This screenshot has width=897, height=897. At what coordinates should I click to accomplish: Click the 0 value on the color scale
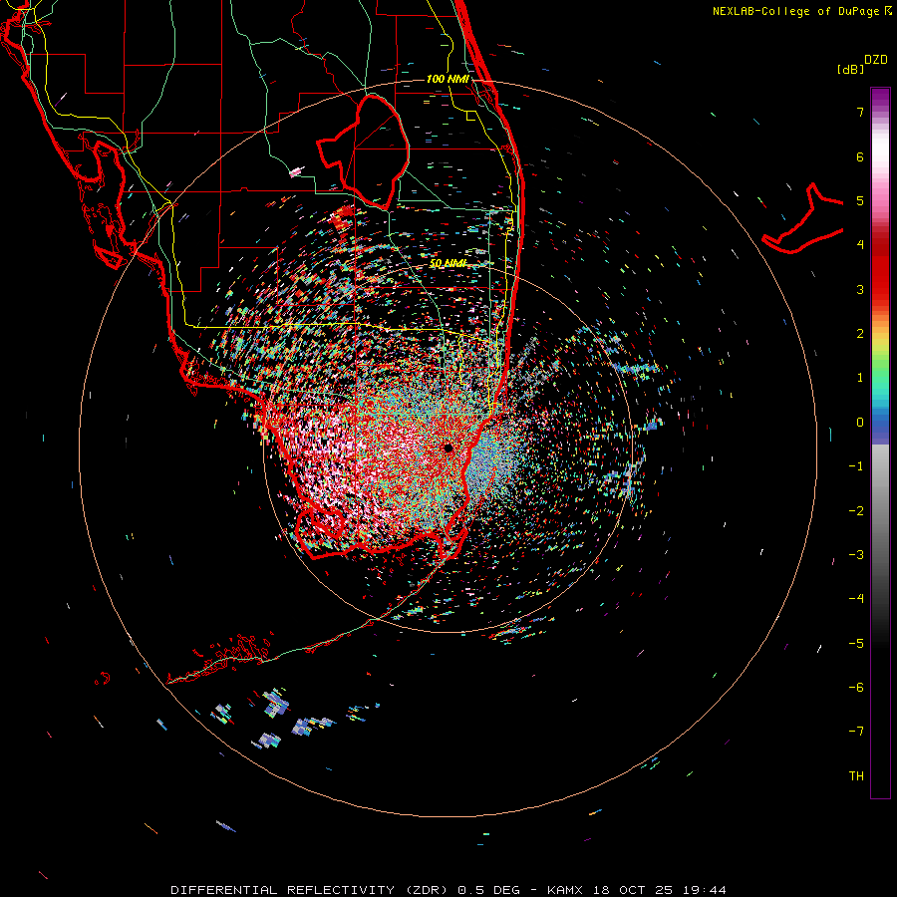pyautogui.click(x=860, y=423)
